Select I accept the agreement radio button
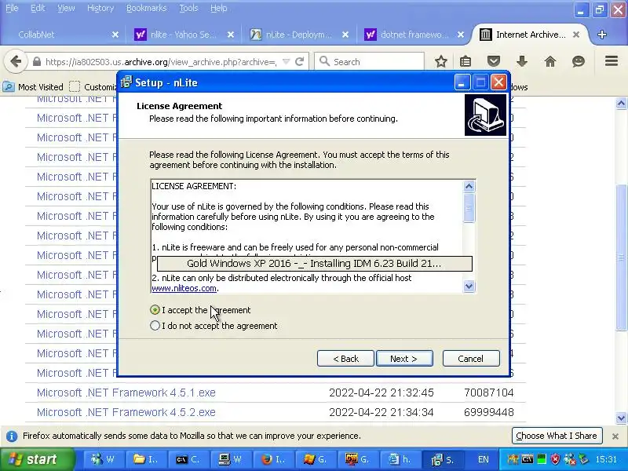 (155, 310)
